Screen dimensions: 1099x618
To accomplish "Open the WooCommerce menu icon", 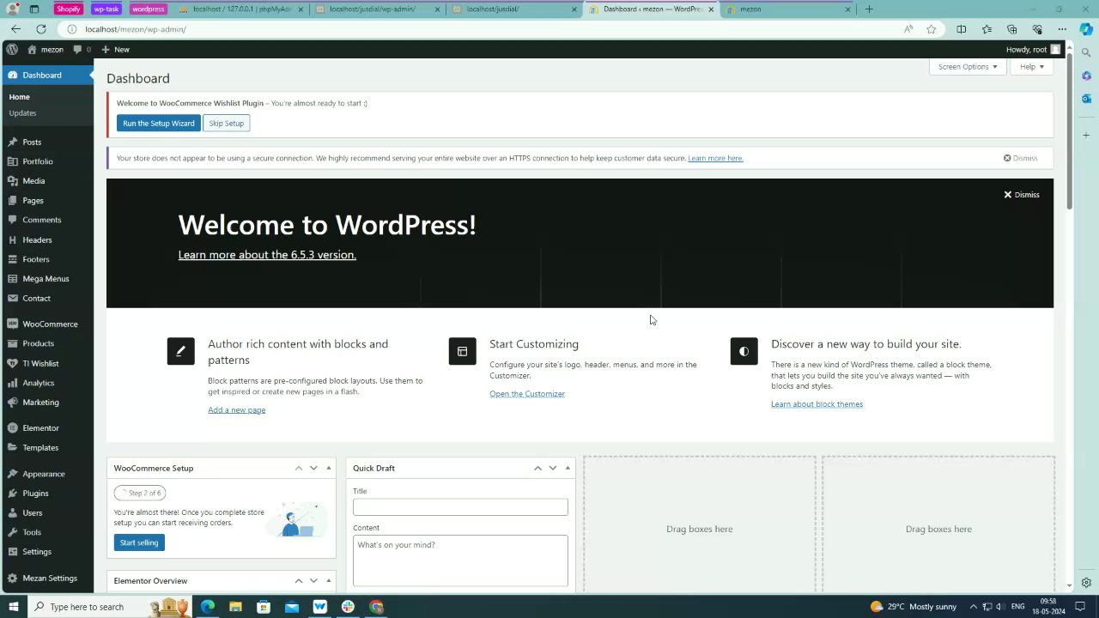I will pos(13,324).
